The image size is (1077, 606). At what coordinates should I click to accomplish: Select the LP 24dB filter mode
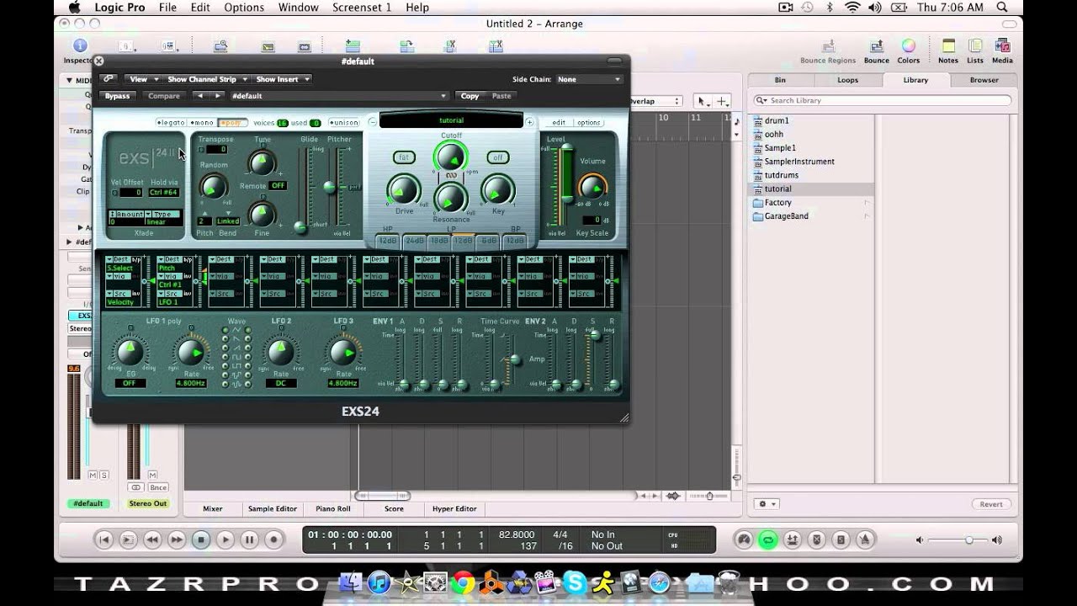(415, 241)
